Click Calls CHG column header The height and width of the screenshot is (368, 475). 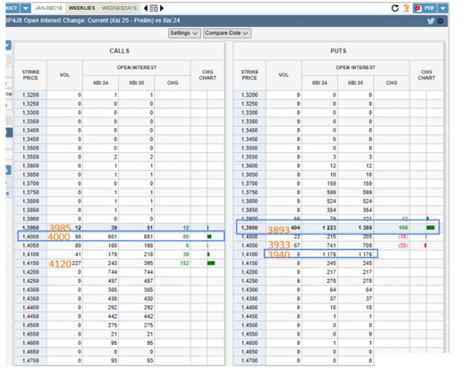(172, 83)
